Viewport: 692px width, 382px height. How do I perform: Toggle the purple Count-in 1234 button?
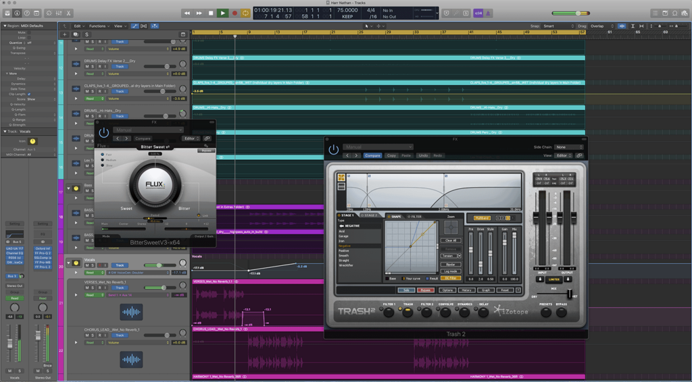(x=478, y=13)
